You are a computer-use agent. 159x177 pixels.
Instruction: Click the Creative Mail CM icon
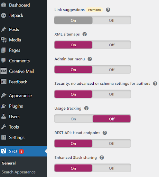point(3,71)
